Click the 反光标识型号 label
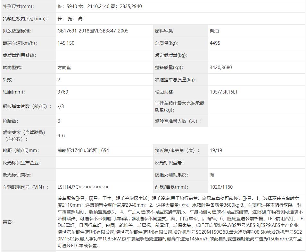The height and width of the screenshot is (252, 307). point(169,163)
